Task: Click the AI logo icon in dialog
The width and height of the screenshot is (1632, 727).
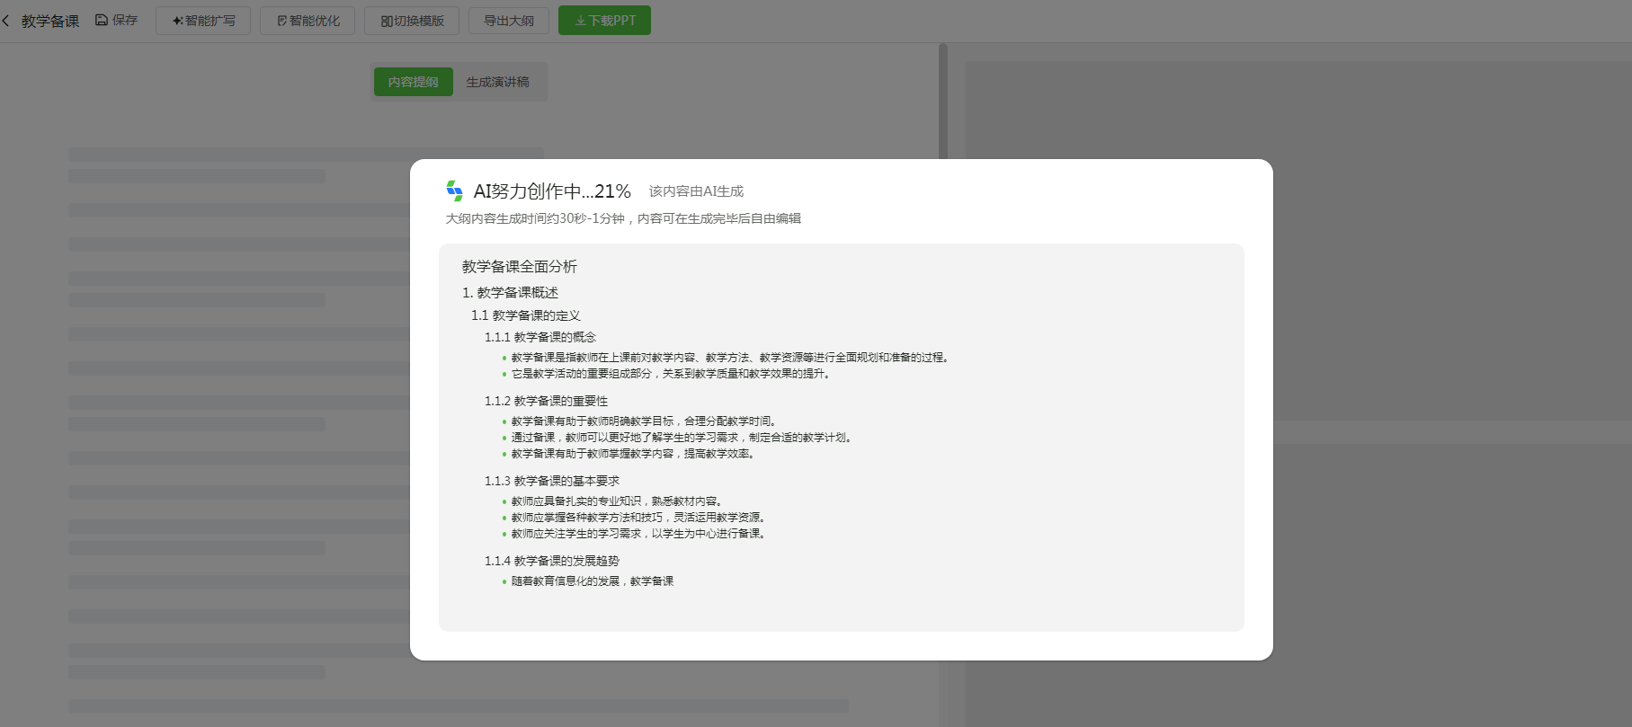Action: coord(454,191)
